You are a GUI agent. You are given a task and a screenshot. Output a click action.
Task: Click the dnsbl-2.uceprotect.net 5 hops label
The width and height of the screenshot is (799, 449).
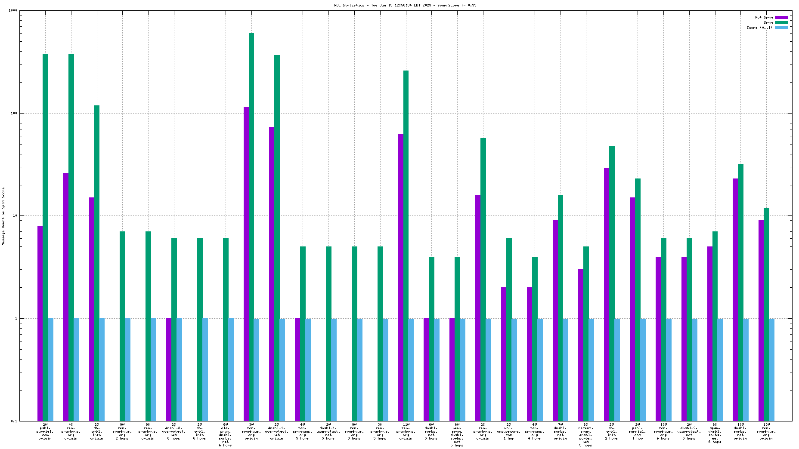689,431
